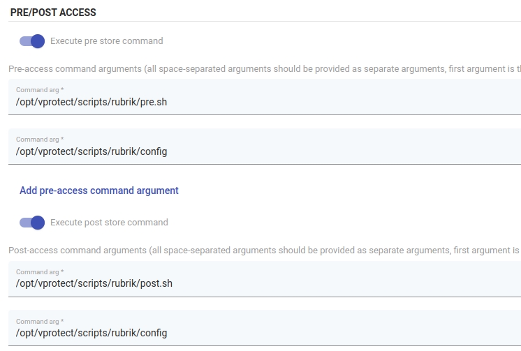
Task: Click the 'Execute post store command' label text
Action: 109,223
